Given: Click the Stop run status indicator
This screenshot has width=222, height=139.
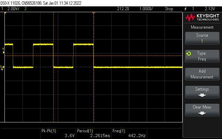Looking at the screenshot, I should (x=169, y=9).
